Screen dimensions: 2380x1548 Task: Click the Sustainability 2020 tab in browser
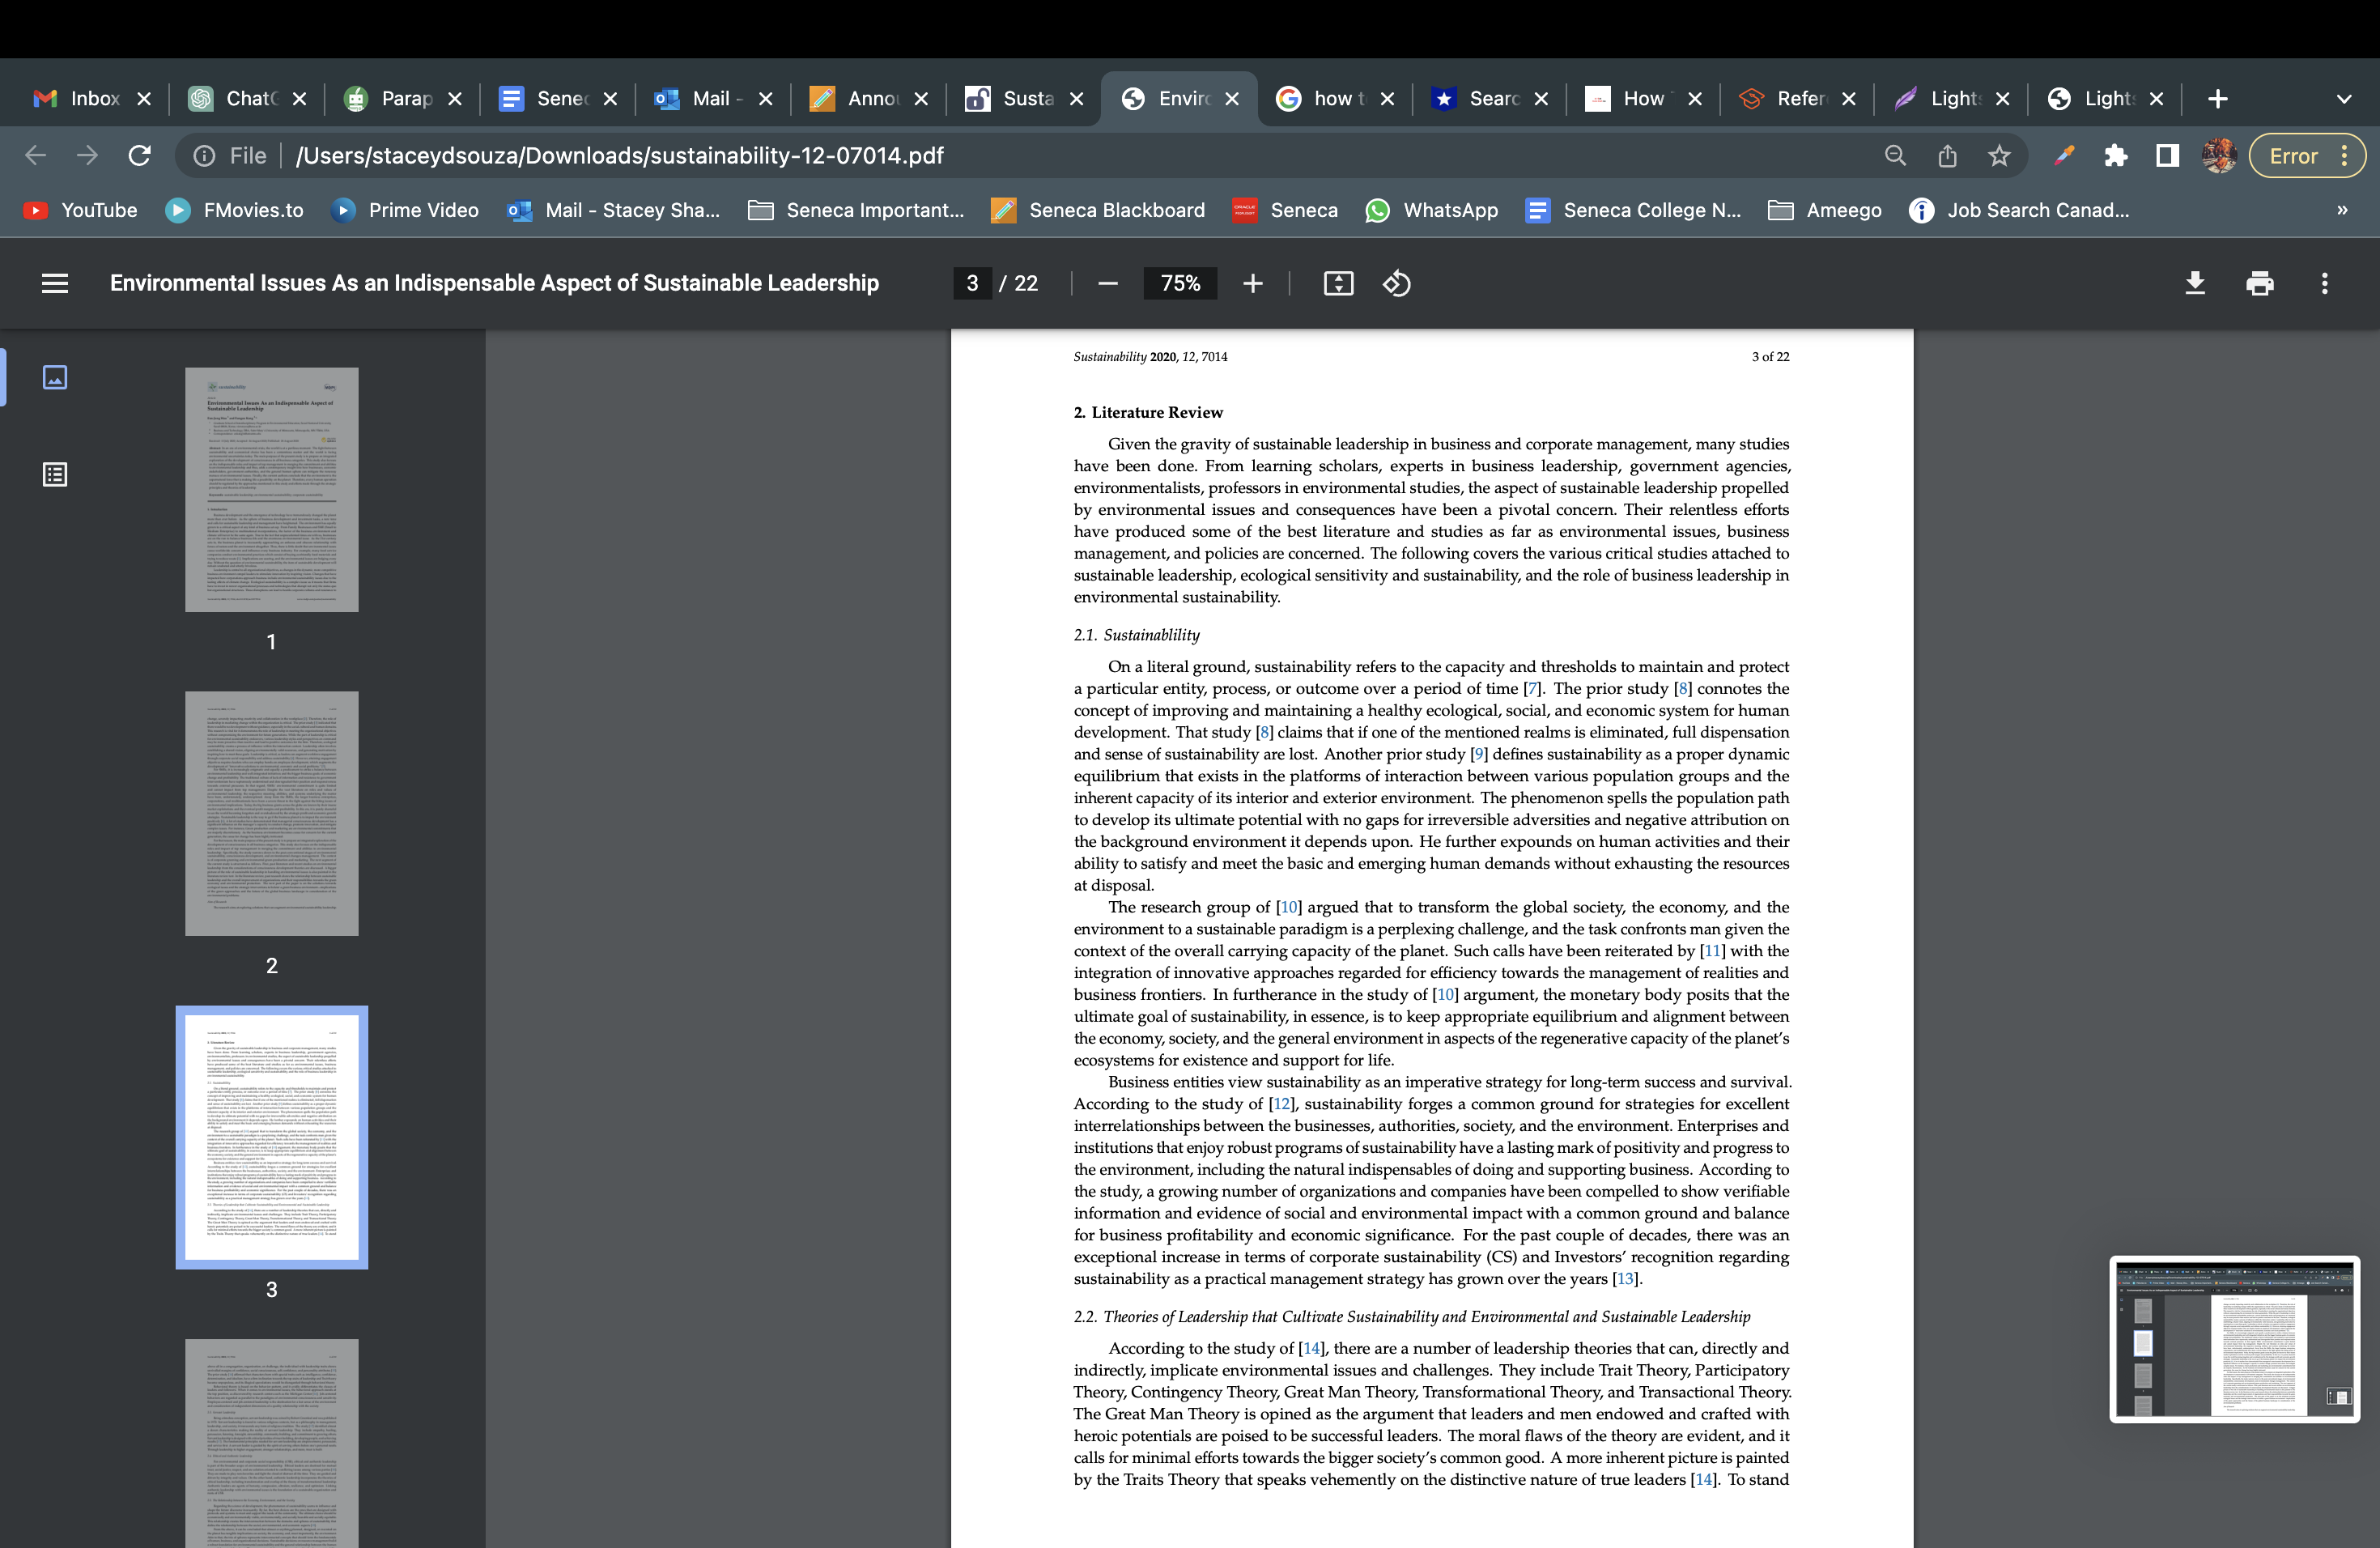pos(1025,99)
